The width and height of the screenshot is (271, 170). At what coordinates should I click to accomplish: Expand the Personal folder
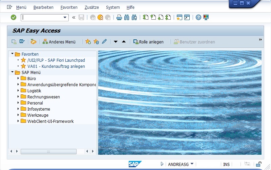coord(18,103)
